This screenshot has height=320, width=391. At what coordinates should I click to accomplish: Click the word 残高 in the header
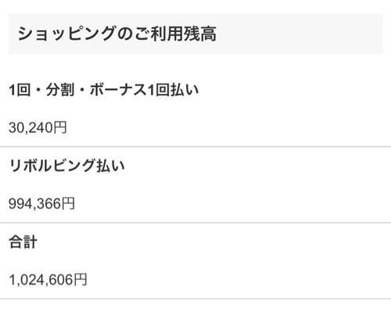(x=200, y=34)
